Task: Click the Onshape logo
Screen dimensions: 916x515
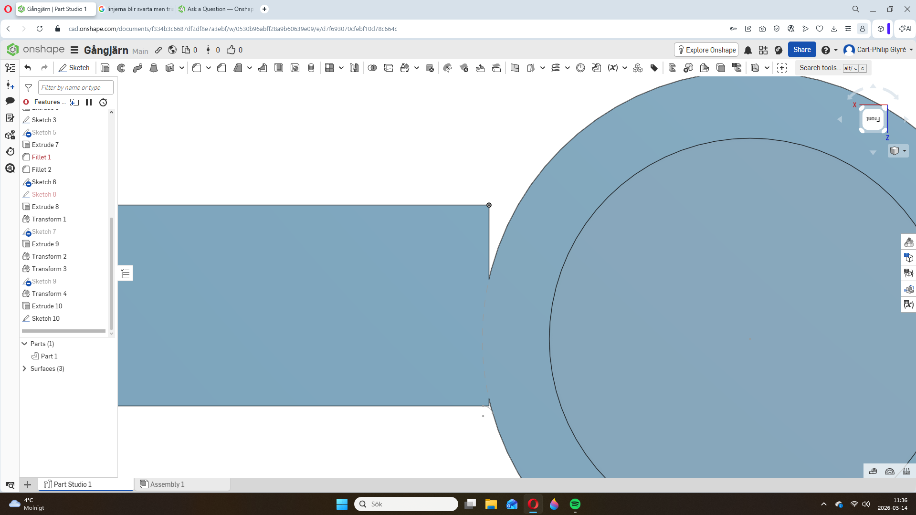Action: [x=36, y=50]
